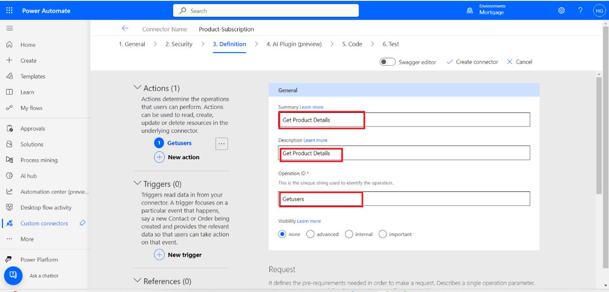The height and width of the screenshot is (292, 609).
Task: Click the New action plus icon
Action: [159, 157]
